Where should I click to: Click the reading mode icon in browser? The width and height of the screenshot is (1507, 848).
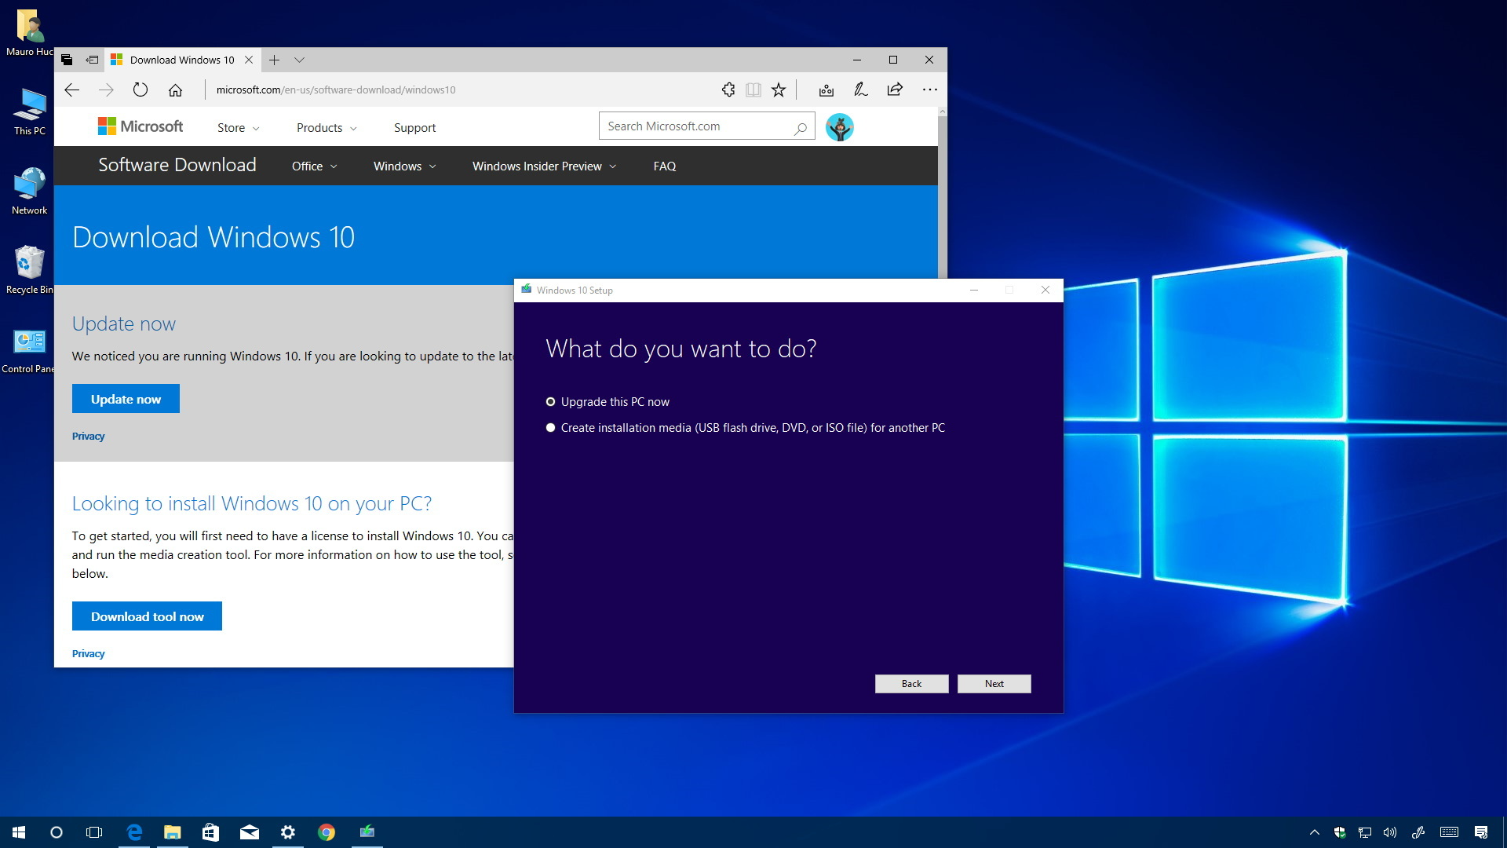[x=753, y=89]
